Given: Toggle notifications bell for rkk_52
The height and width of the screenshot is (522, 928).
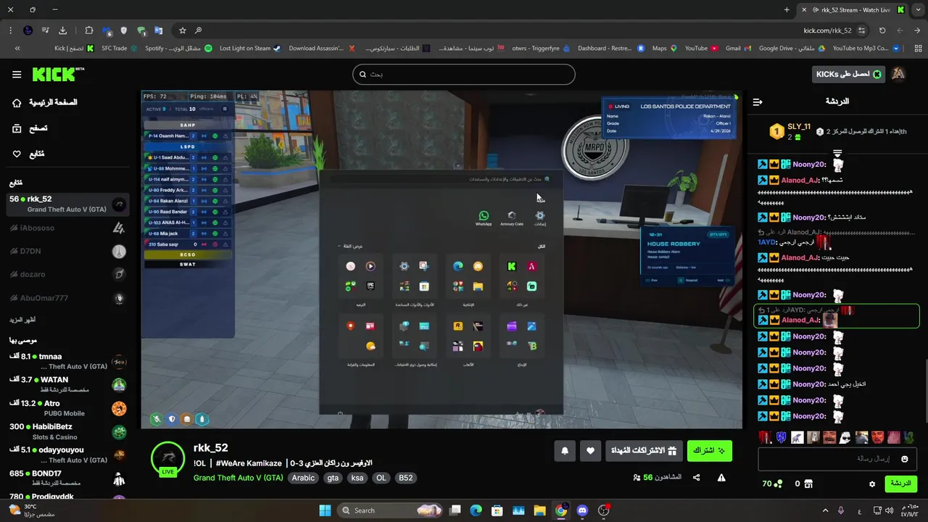Looking at the screenshot, I should coord(565,451).
